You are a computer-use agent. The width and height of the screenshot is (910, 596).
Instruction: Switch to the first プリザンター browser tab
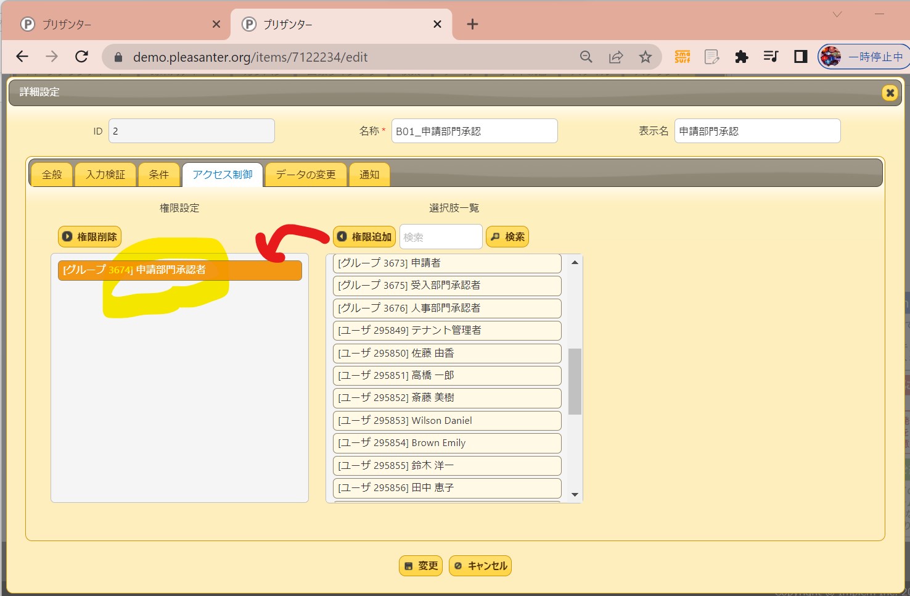click(116, 24)
